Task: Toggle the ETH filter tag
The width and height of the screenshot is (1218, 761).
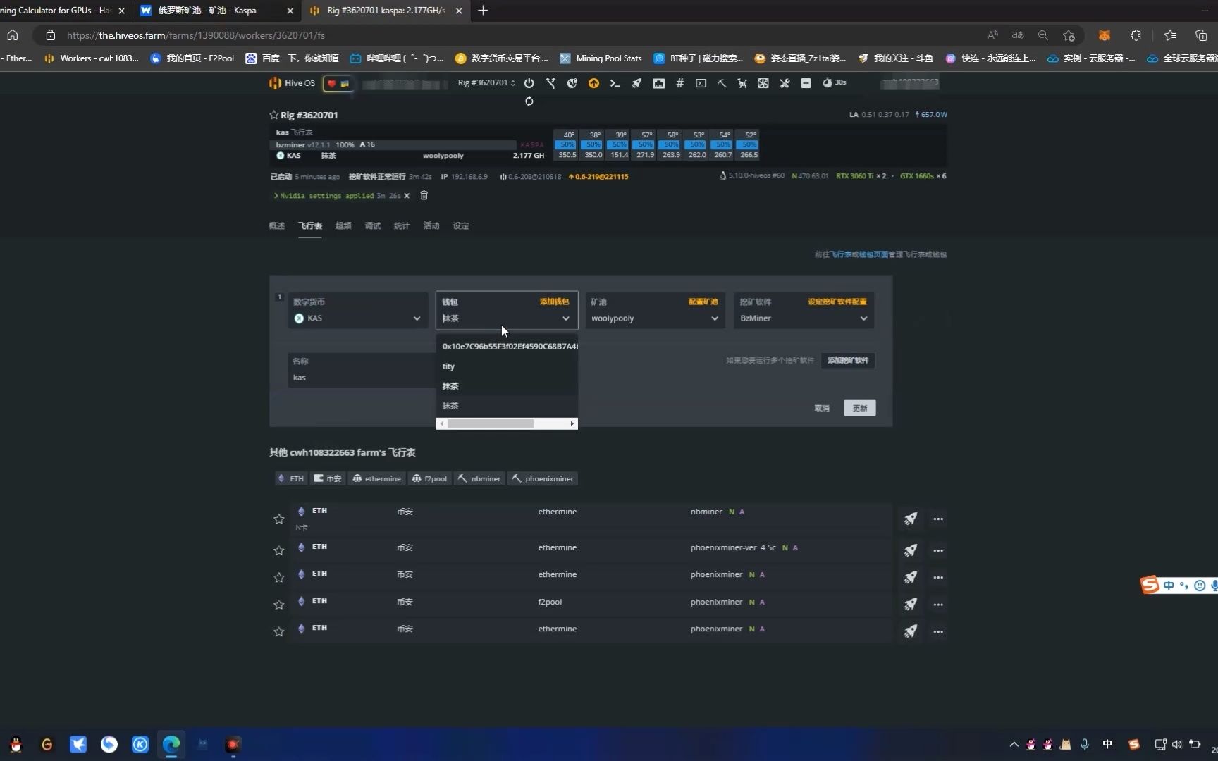Action: 290,478
